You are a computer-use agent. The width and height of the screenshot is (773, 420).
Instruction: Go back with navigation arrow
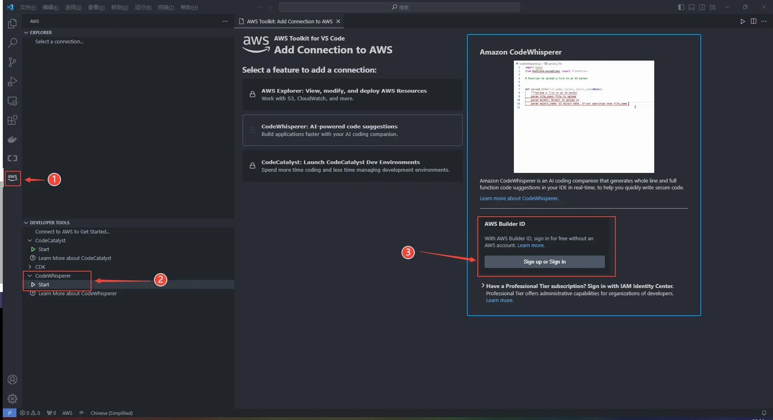260,7
